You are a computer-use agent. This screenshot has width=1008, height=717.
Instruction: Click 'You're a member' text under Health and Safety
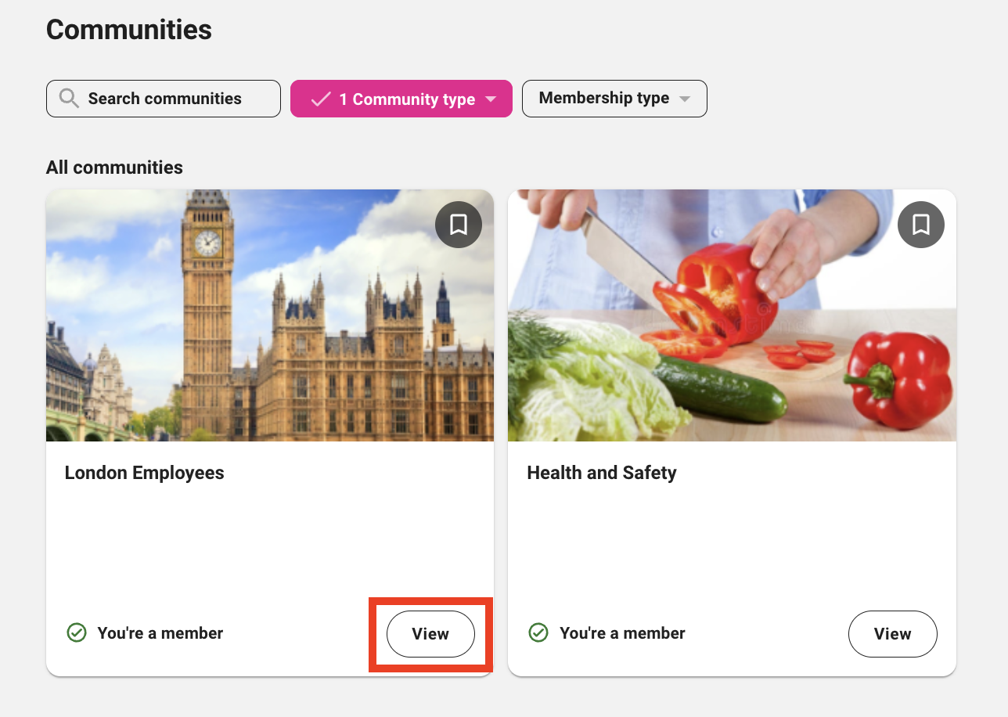[622, 633]
